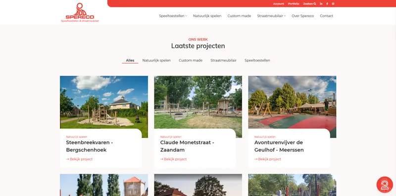Open the Account link in top bar

click(x=279, y=4)
